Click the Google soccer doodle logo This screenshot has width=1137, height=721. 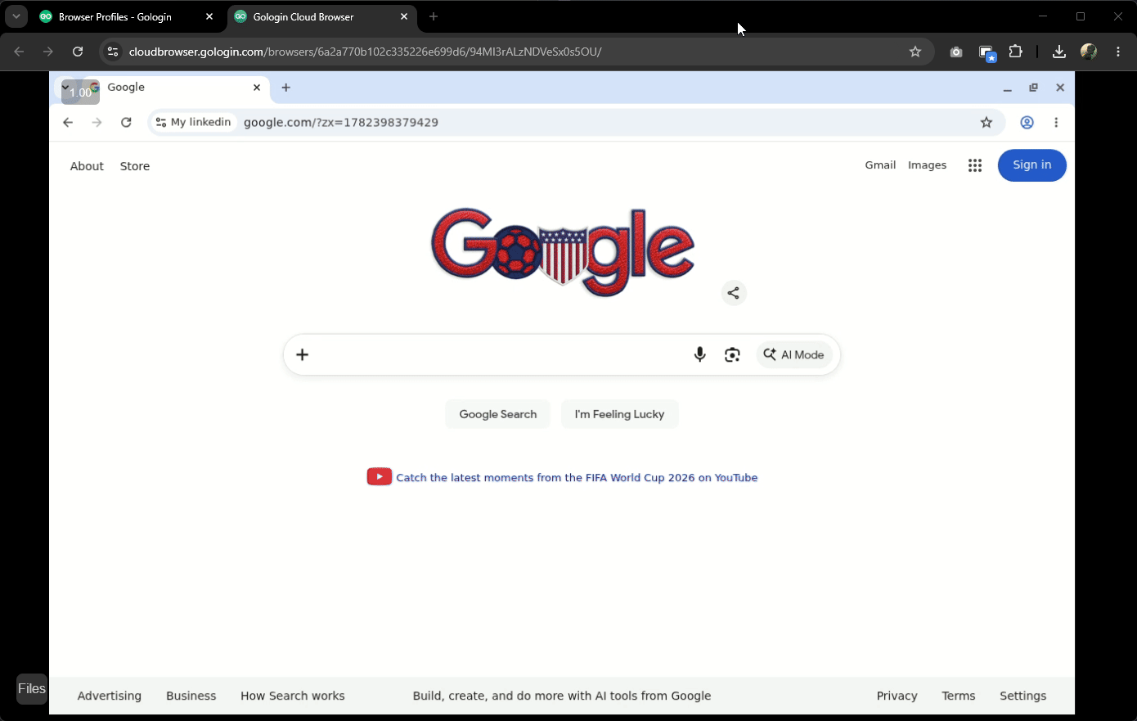[563, 251]
